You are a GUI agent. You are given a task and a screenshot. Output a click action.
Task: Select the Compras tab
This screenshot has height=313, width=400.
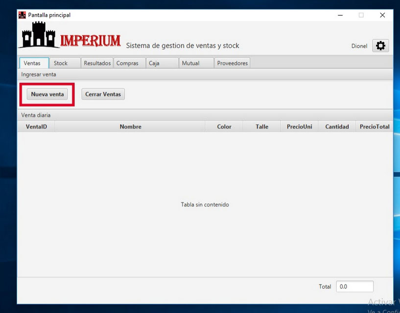coord(129,63)
